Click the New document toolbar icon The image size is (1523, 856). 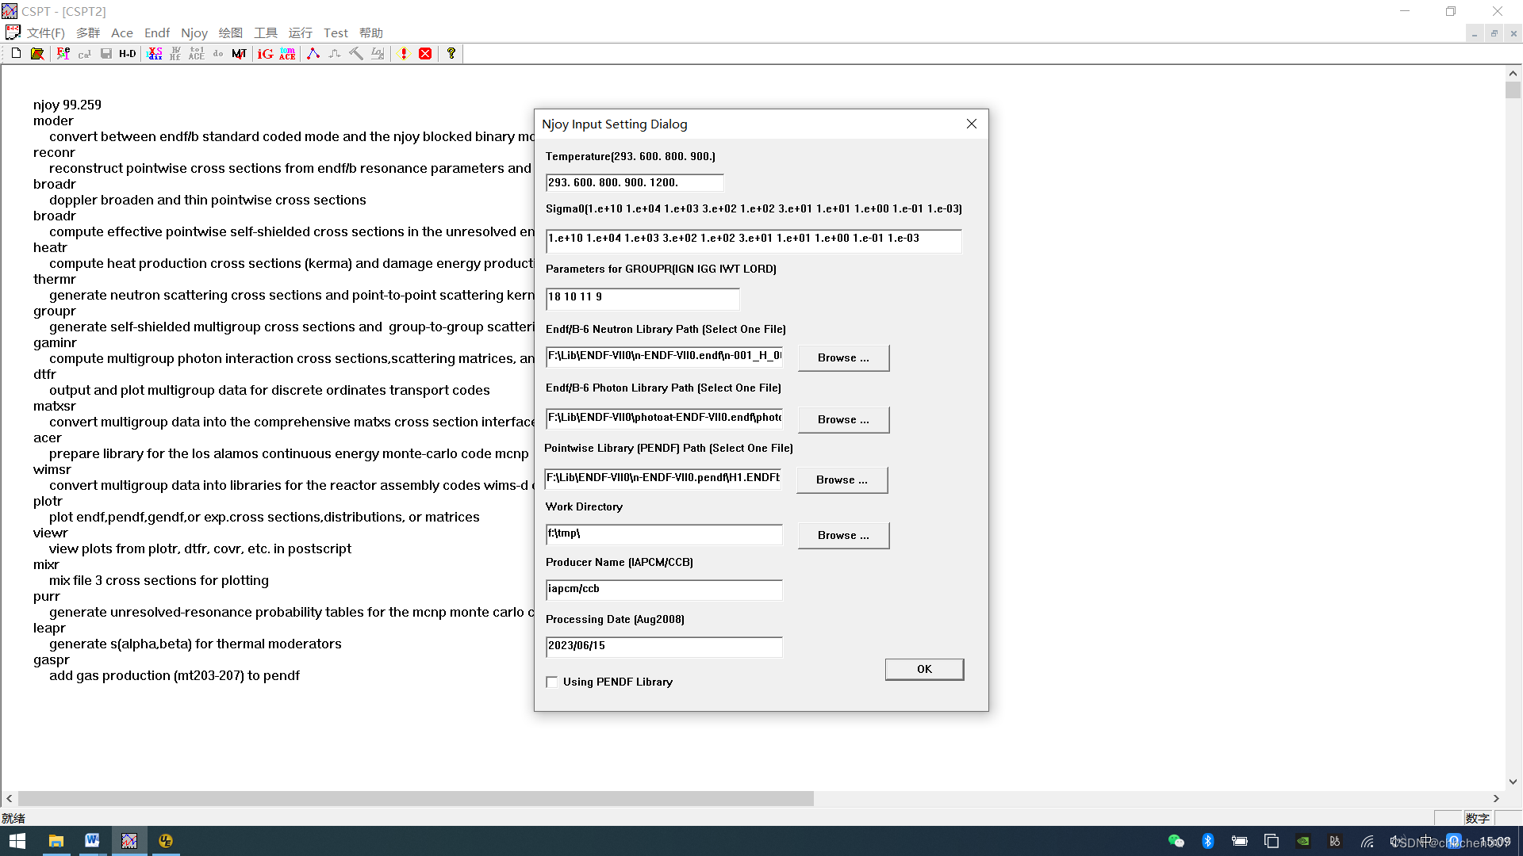(x=16, y=53)
